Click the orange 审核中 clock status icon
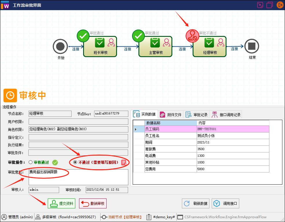Screen dimensions: 285x222 [10, 95]
